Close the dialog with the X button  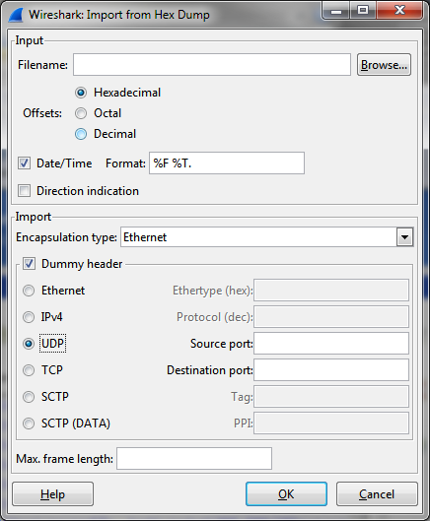pos(399,11)
